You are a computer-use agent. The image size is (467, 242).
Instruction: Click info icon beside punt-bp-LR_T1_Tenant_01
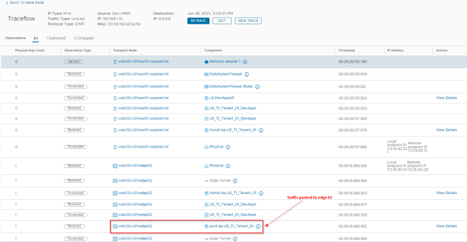point(258,226)
